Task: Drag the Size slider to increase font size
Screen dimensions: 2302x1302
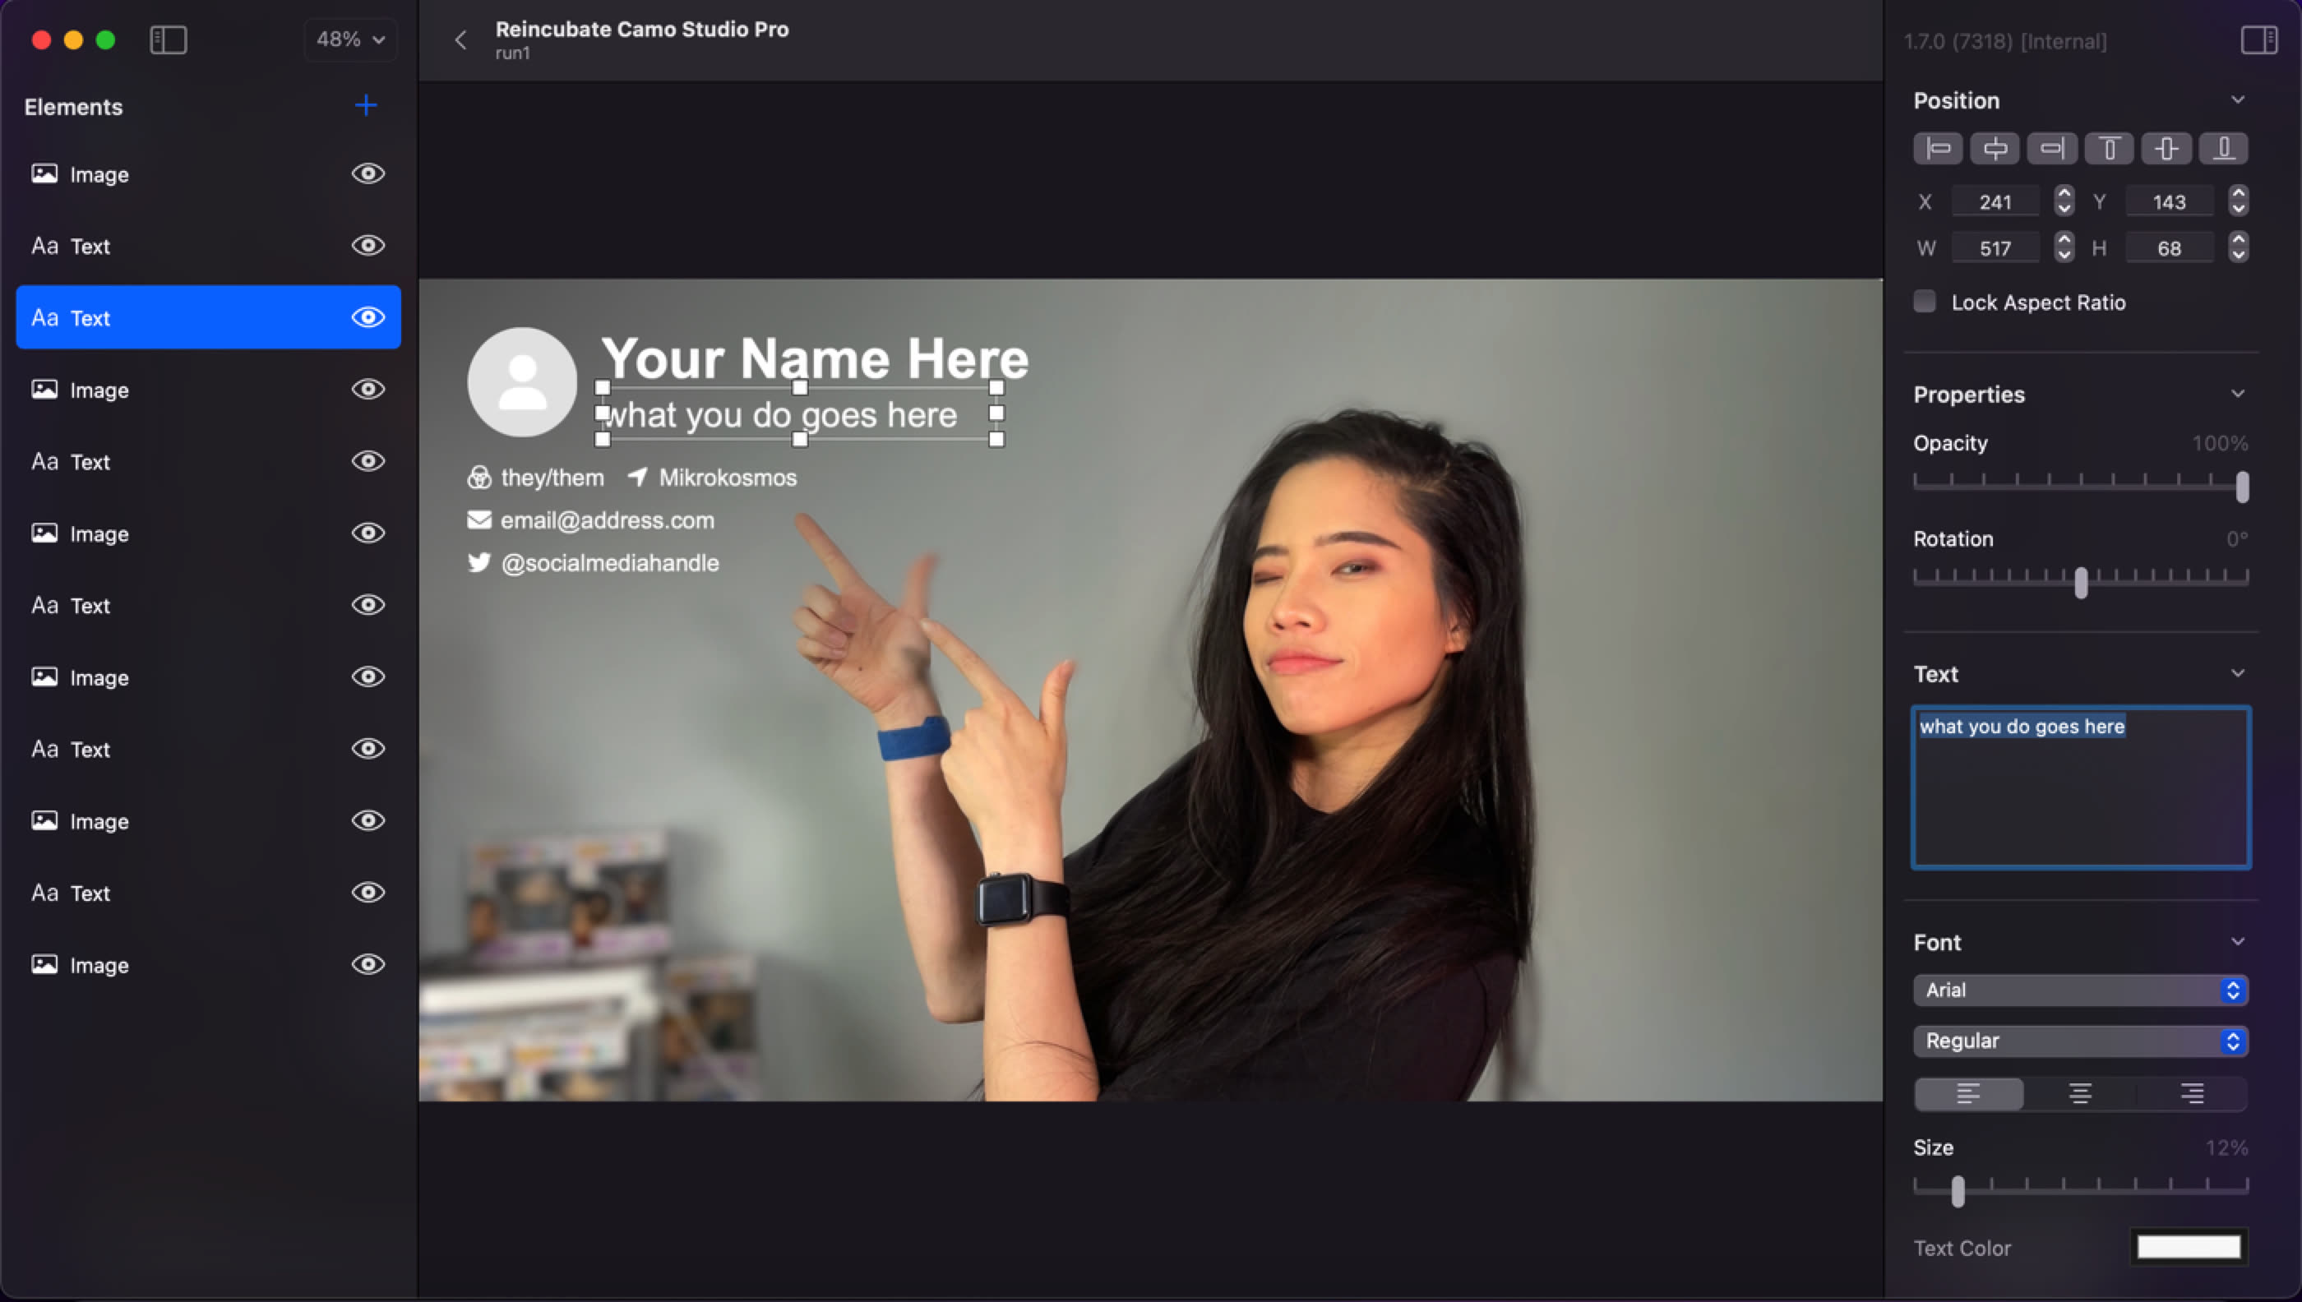Action: (x=1956, y=1191)
